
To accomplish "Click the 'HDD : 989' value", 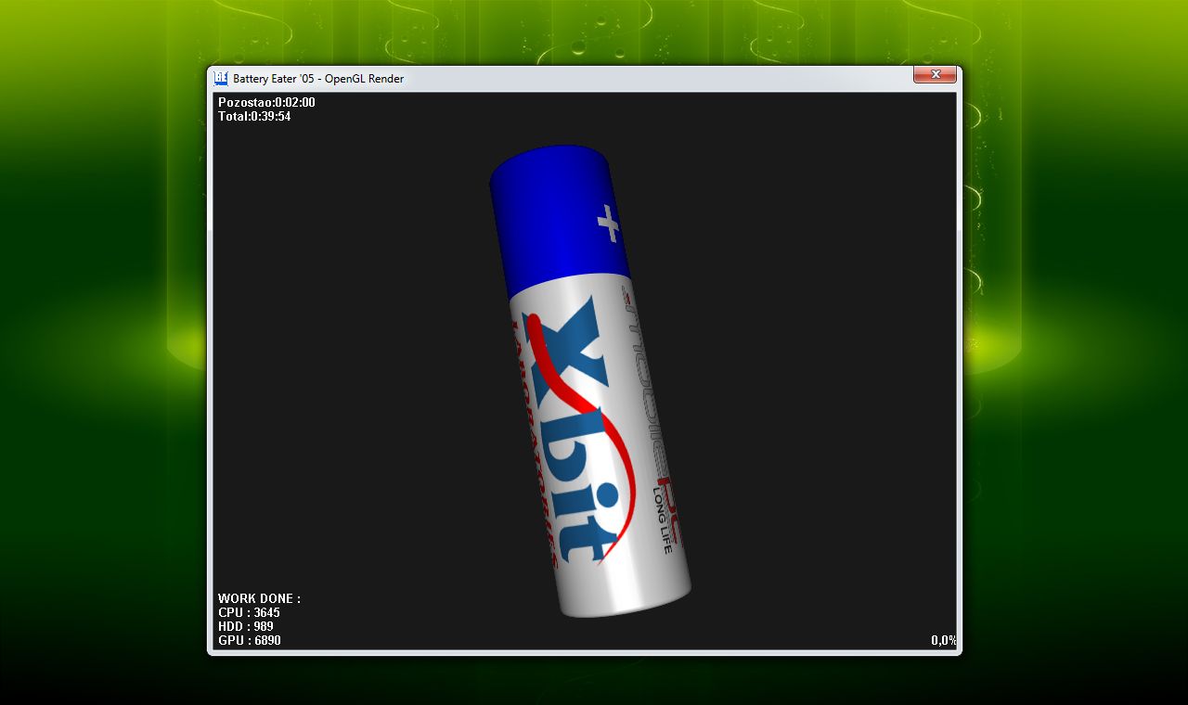I will [246, 626].
